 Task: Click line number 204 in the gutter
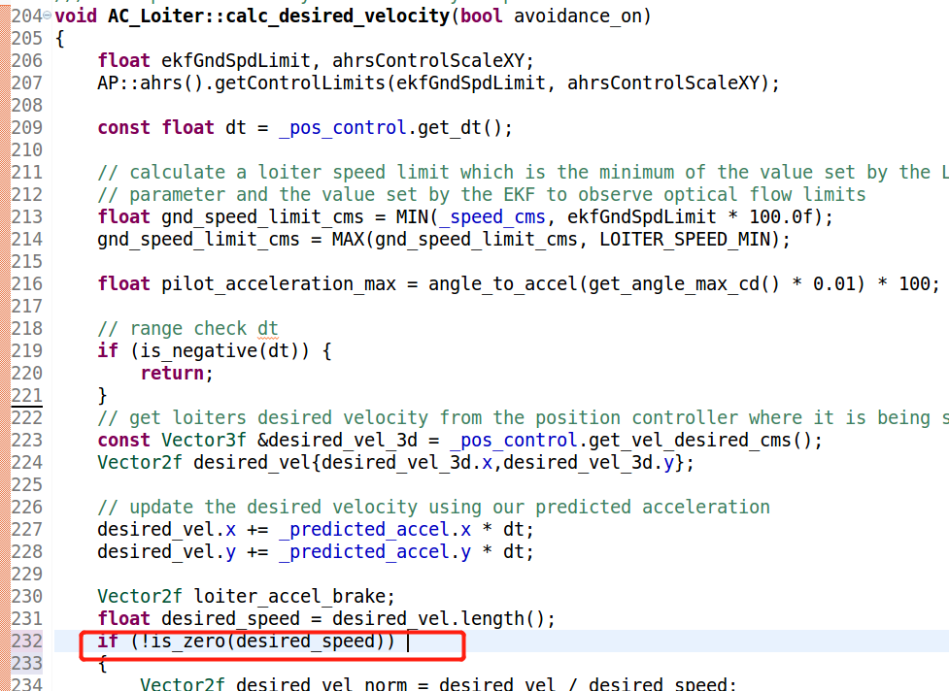[23, 16]
